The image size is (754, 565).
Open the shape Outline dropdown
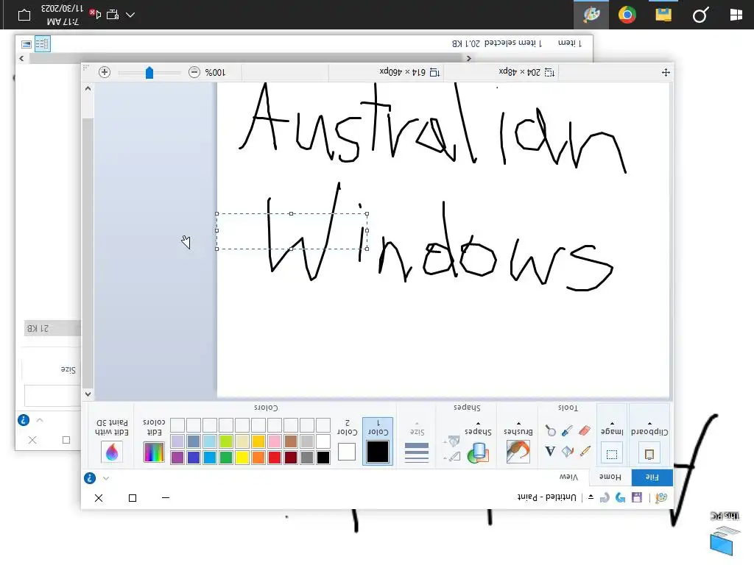coord(452,456)
